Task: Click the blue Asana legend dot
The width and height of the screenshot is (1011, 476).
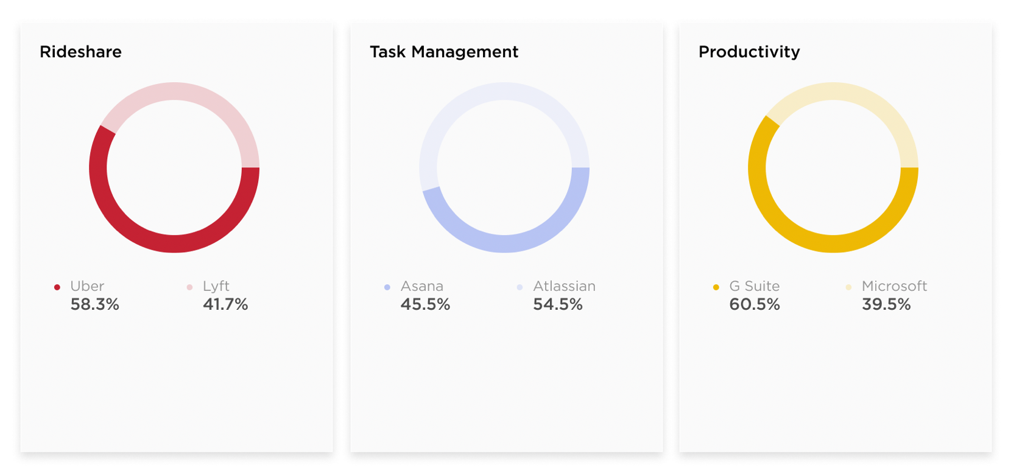Action: pos(387,287)
